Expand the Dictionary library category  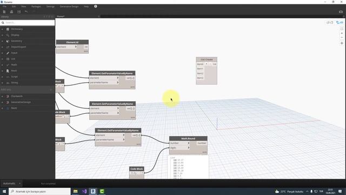[x=2, y=29]
